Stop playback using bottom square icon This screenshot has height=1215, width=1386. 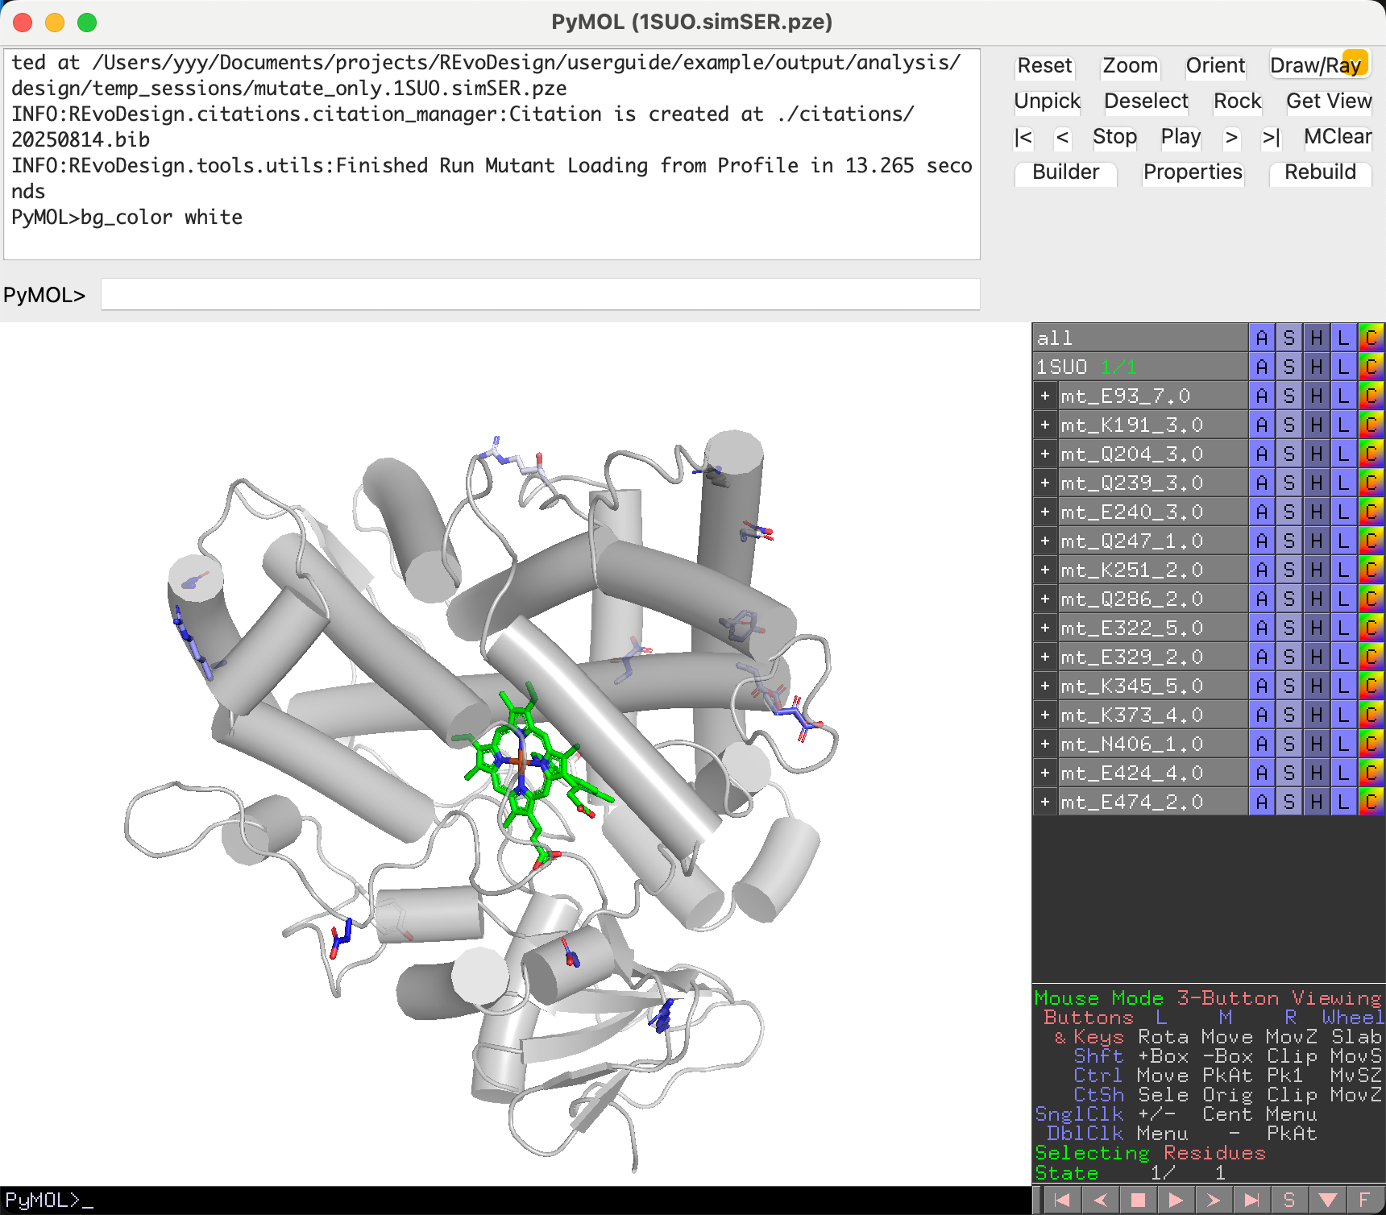1138,1200
